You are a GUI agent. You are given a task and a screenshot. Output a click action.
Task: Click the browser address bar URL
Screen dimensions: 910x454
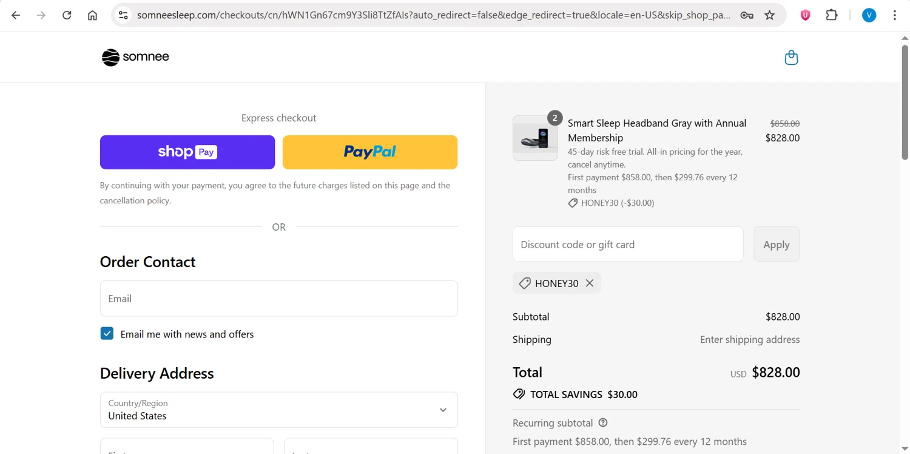(433, 15)
